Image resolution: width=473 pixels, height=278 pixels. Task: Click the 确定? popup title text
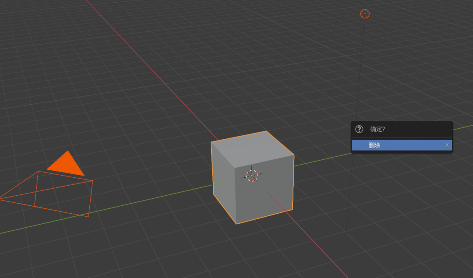click(x=378, y=129)
